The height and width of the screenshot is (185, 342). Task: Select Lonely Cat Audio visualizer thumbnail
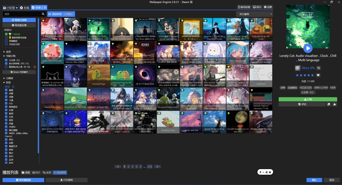tap(99, 29)
